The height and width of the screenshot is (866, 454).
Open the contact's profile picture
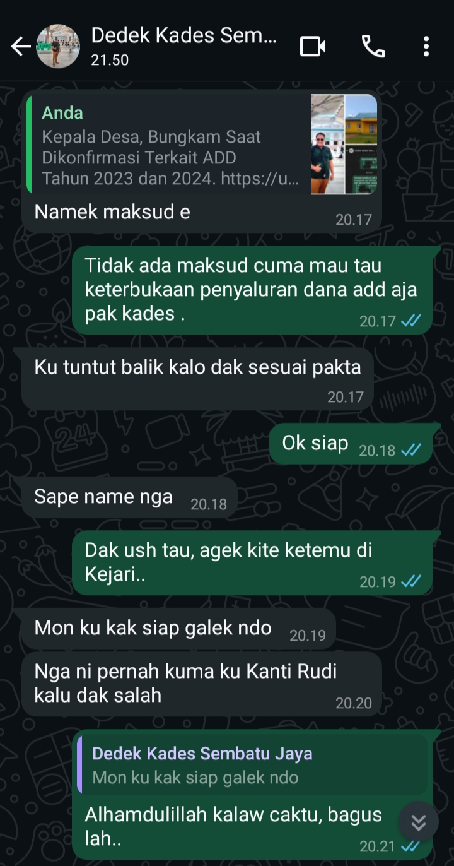click(x=58, y=46)
